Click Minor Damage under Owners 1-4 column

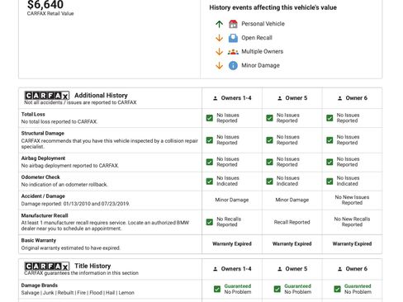point(232,200)
